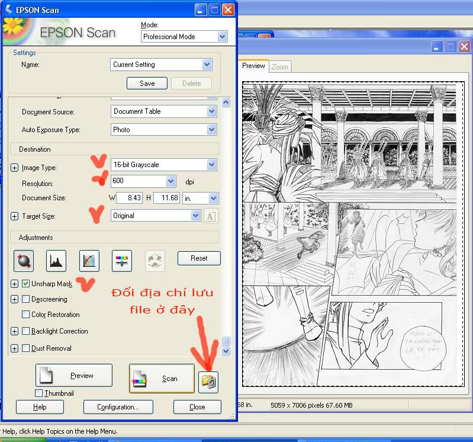Enable the Color Restoration checkbox
Image resolution: width=473 pixels, height=442 pixels.
coord(25,314)
